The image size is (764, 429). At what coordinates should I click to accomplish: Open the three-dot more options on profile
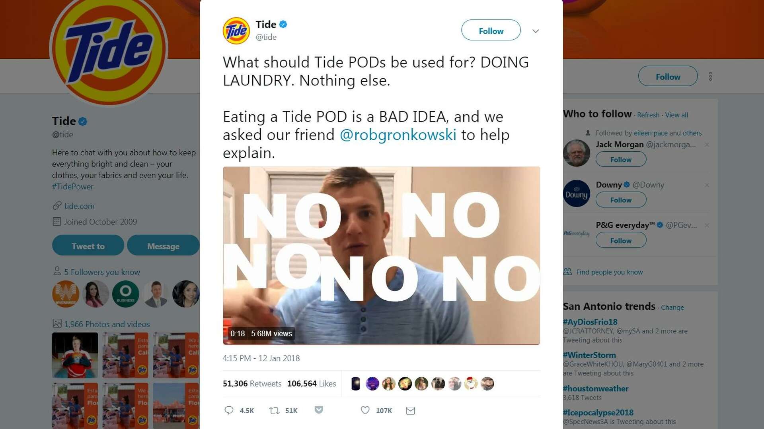[x=710, y=76]
